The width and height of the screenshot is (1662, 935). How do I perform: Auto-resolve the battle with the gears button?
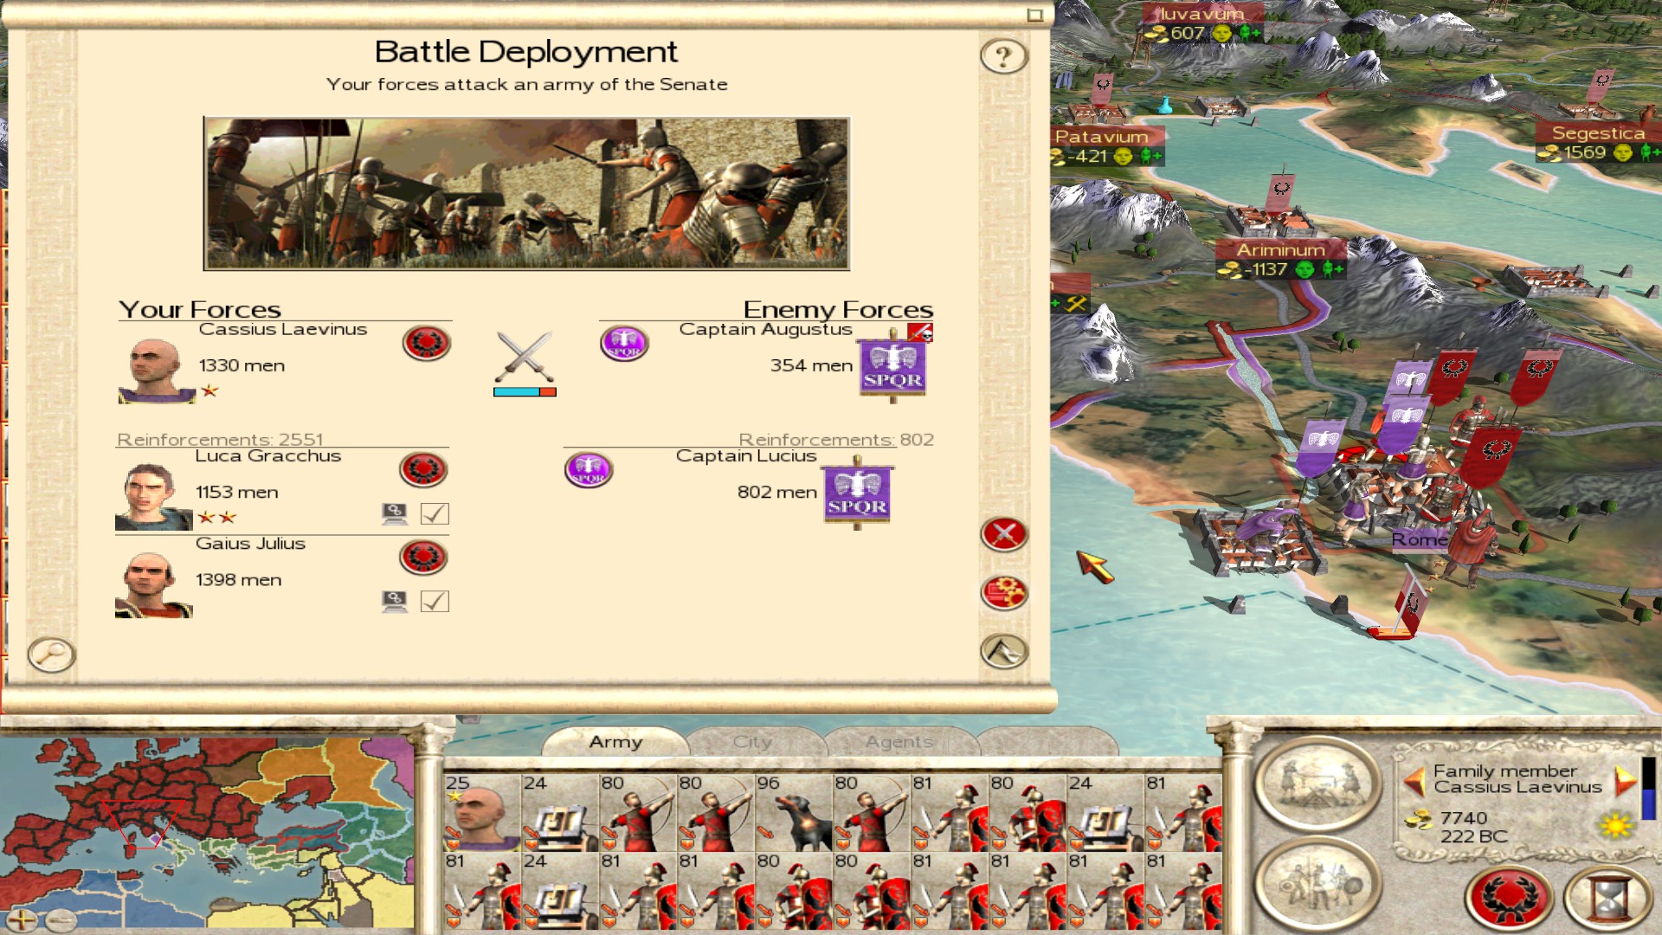pos(1004,593)
